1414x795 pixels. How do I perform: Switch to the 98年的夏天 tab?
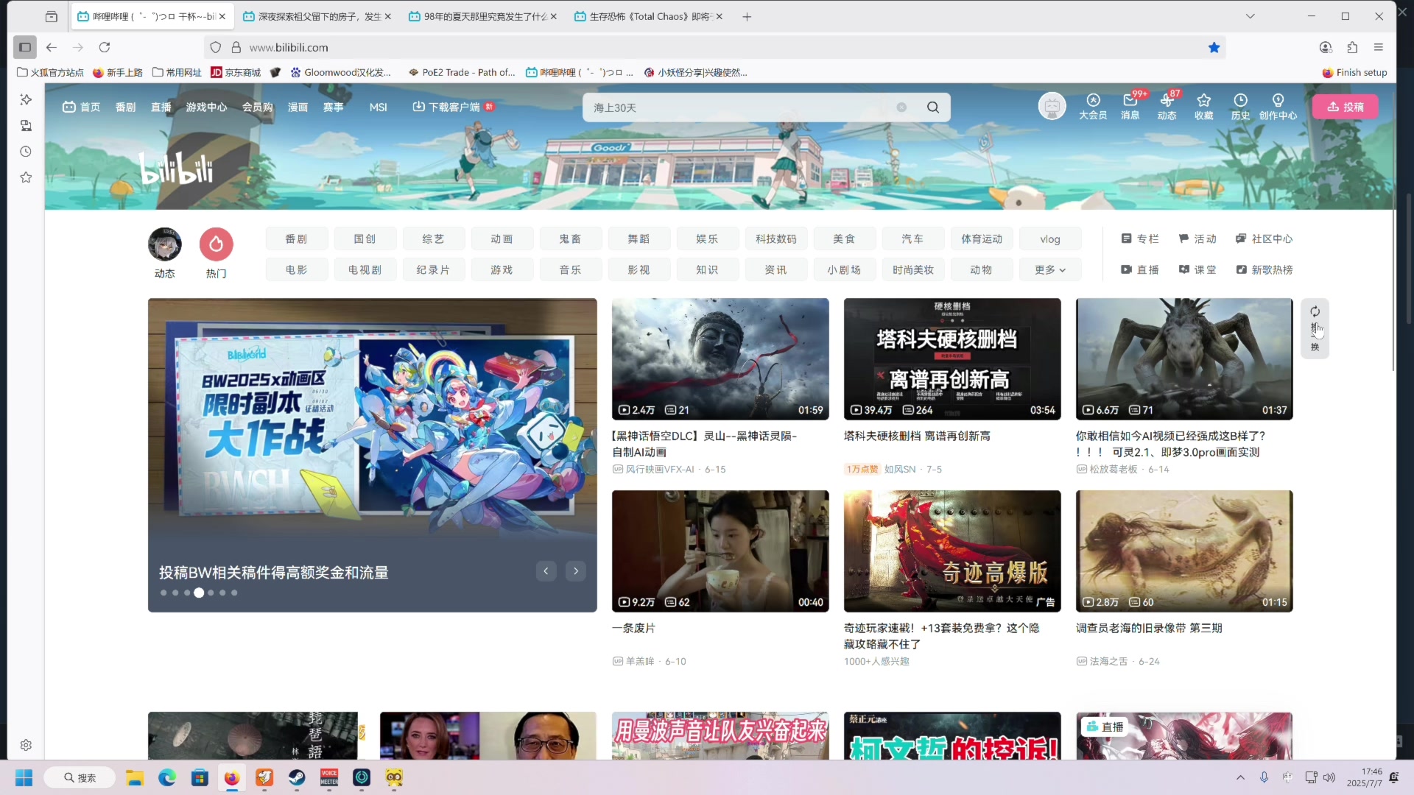(x=483, y=16)
